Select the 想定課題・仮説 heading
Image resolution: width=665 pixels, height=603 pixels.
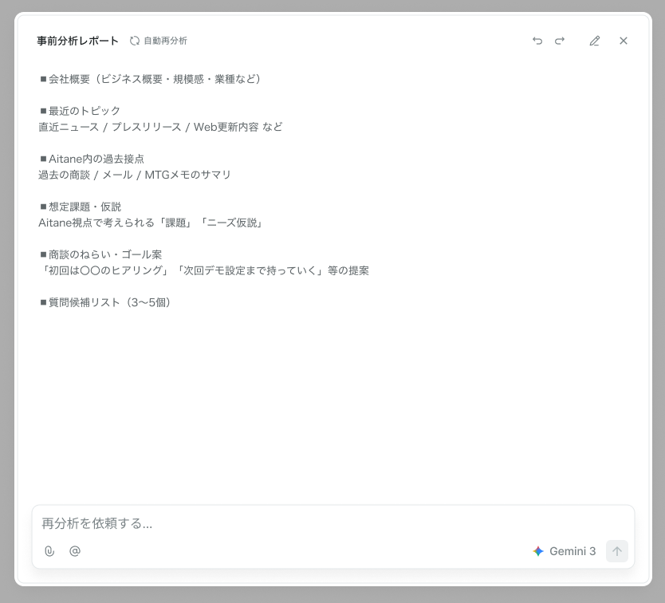(x=81, y=207)
